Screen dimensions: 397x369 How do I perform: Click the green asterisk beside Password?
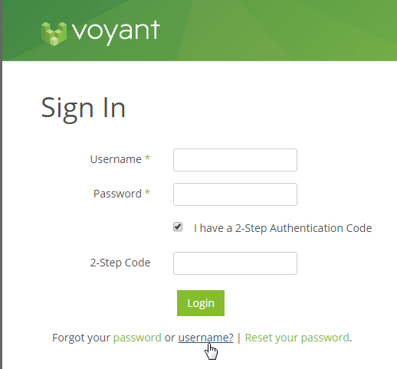[x=147, y=192]
